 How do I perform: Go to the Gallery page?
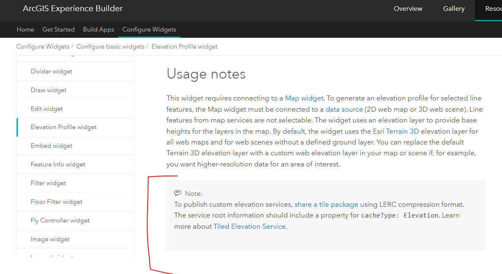coord(453,9)
